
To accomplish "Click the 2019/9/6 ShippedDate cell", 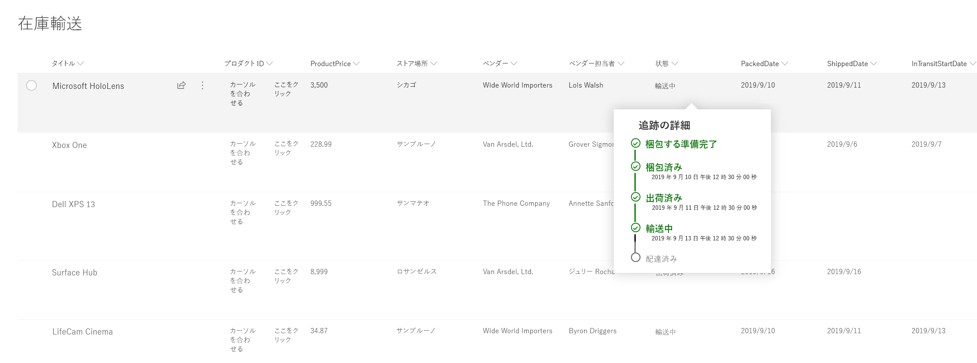I will (x=842, y=144).
